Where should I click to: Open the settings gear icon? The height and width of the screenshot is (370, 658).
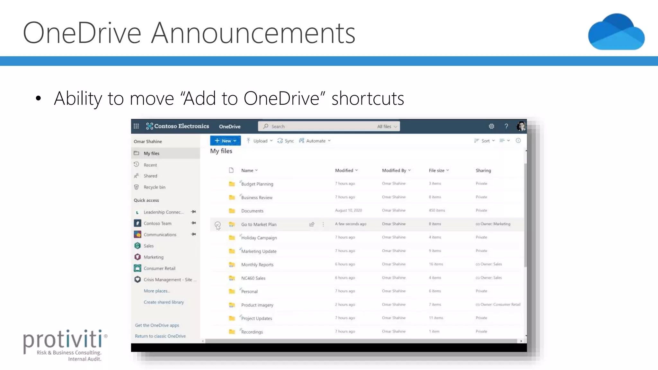491,126
